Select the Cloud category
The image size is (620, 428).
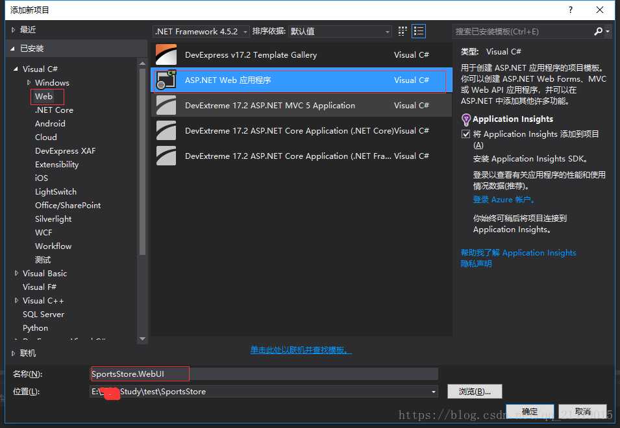(x=46, y=137)
